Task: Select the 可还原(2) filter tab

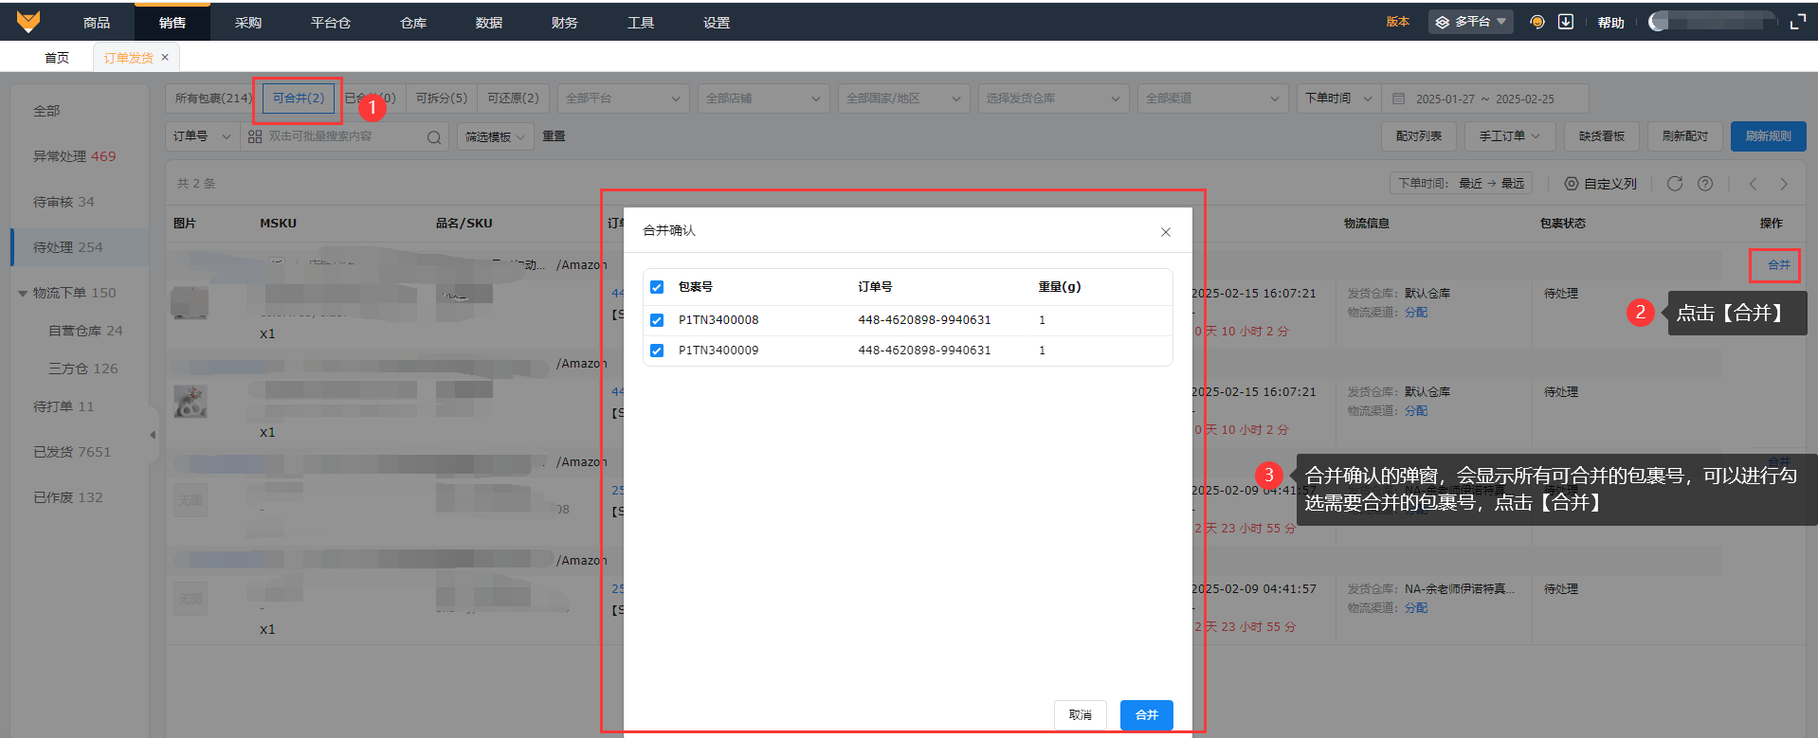Action: tap(513, 99)
